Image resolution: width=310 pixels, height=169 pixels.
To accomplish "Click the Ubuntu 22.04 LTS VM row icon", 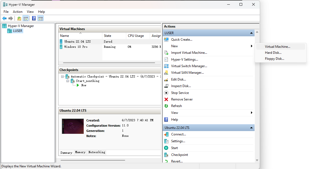I will [x=61, y=41].
